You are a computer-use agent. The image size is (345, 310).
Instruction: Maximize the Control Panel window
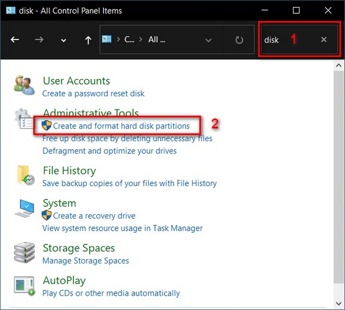point(296,11)
